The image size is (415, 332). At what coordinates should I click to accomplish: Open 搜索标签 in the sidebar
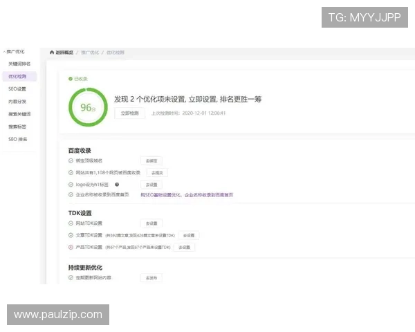[x=17, y=127]
